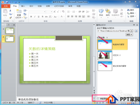Align text left

click(x=68, y=17)
